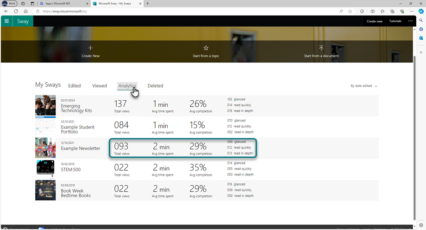426x230 pixels.
Task: Click the page vertical scrollbar
Action: click(414, 138)
